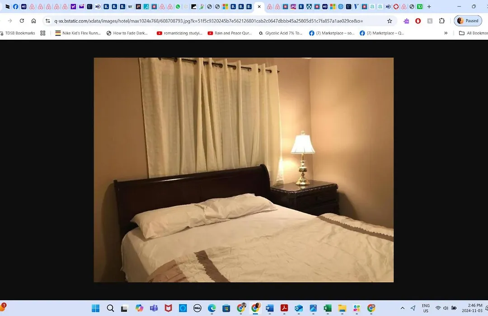Open the apps grid shortcut in bookmarks bar
488x316 pixels.
click(43, 33)
